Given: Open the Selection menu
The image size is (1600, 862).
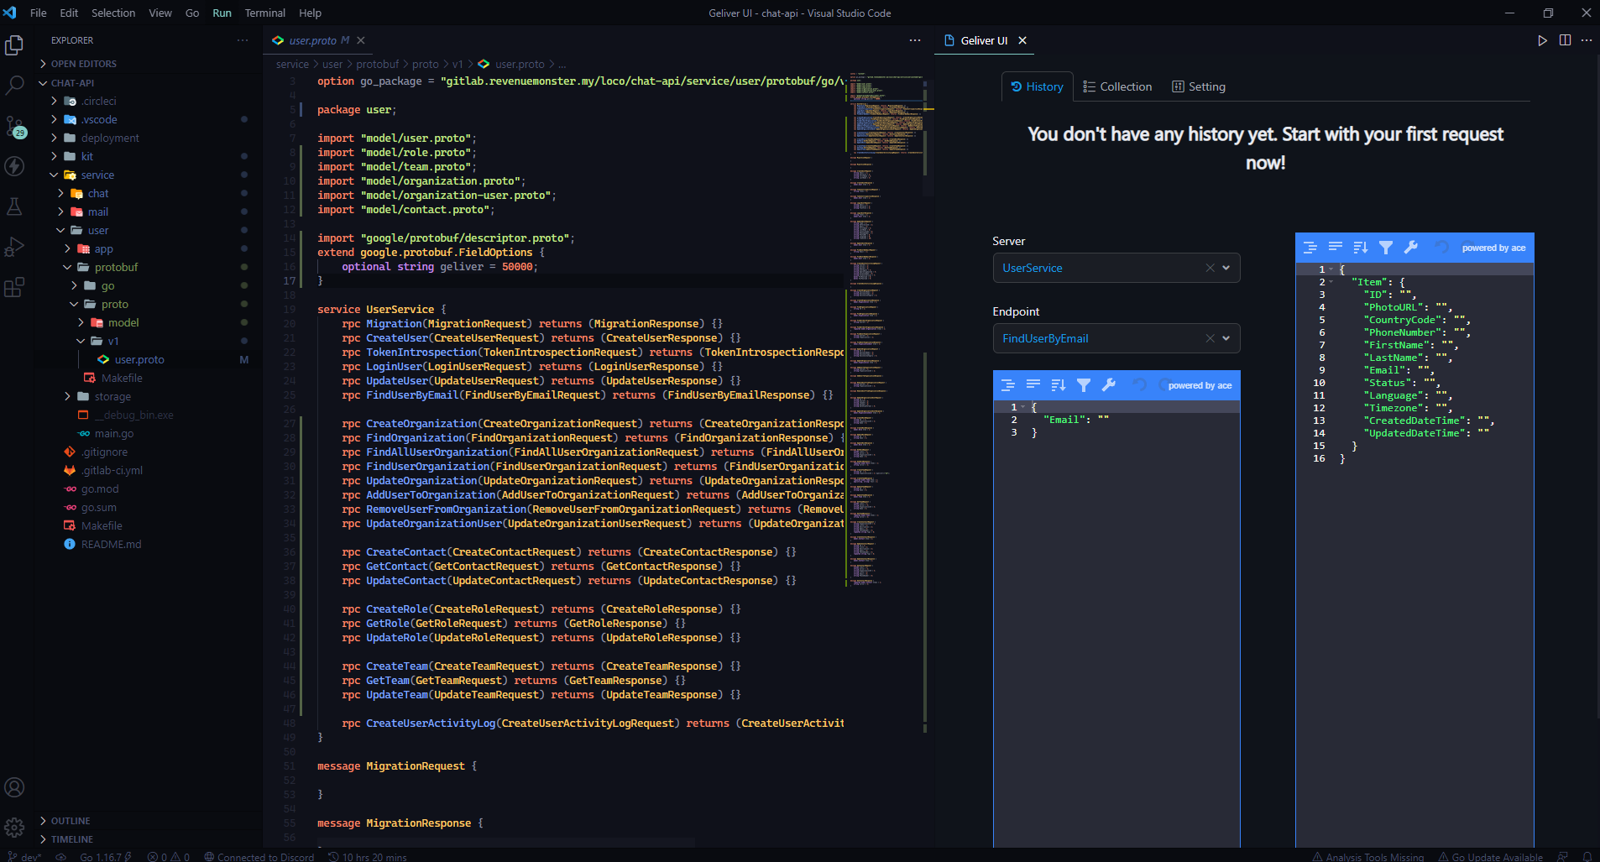Looking at the screenshot, I should point(113,13).
